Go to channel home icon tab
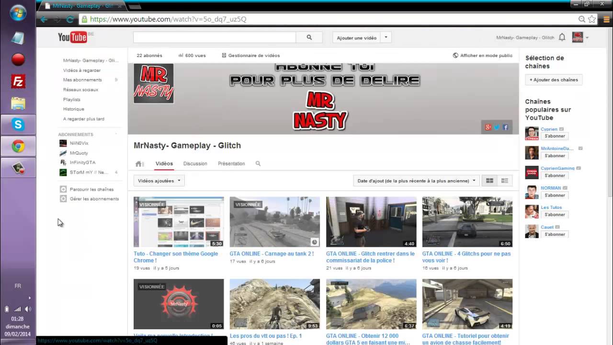The image size is (613, 345). 139,163
